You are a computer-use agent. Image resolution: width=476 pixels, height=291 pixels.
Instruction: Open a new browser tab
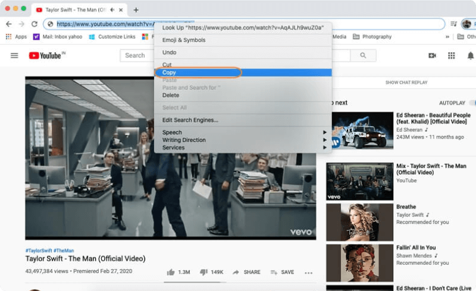pyautogui.click(x=136, y=10)
